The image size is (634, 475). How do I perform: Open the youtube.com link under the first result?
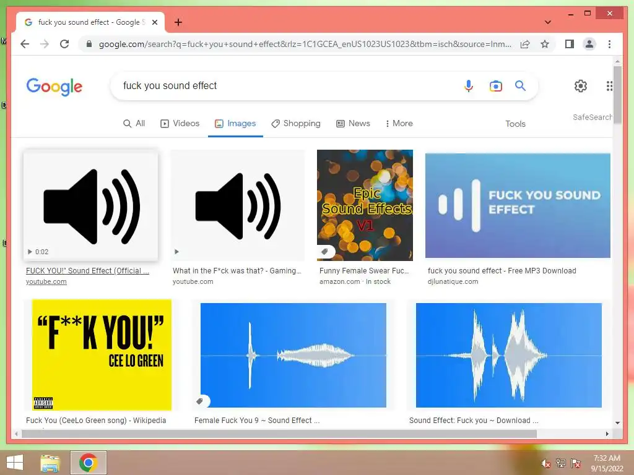[x=46, y=281]
